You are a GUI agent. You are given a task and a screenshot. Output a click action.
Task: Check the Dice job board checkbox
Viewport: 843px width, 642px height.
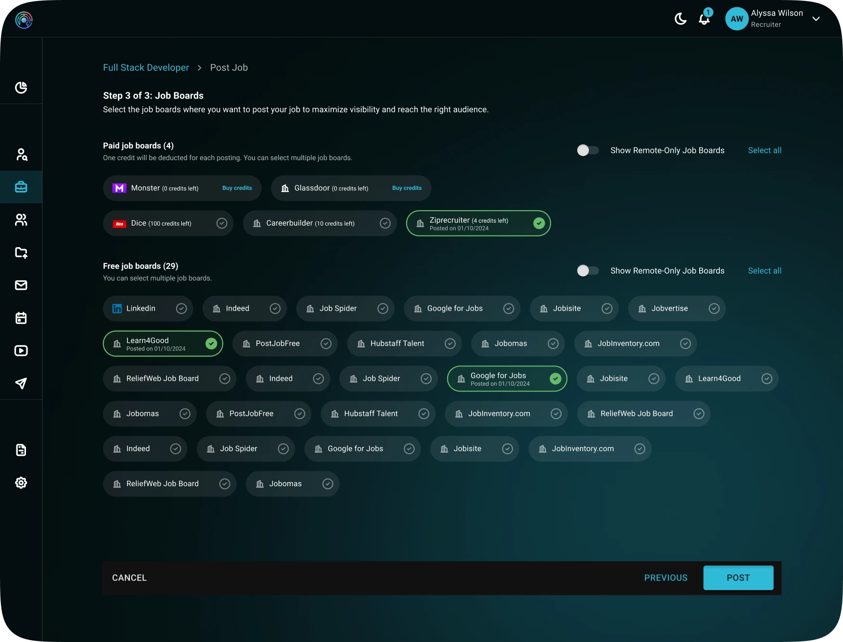[x=221, y=223]
